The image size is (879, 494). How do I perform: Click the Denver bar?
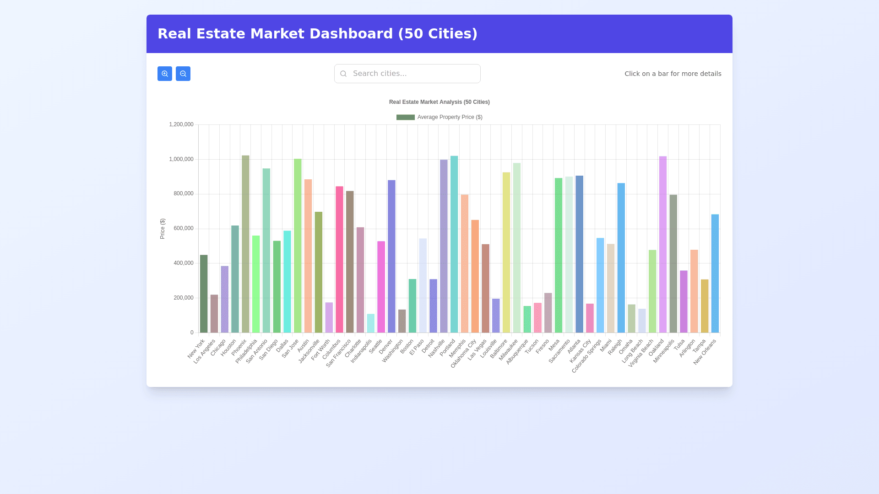point(391,256)
